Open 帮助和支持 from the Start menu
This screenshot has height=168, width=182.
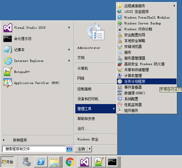pos(86,119)
